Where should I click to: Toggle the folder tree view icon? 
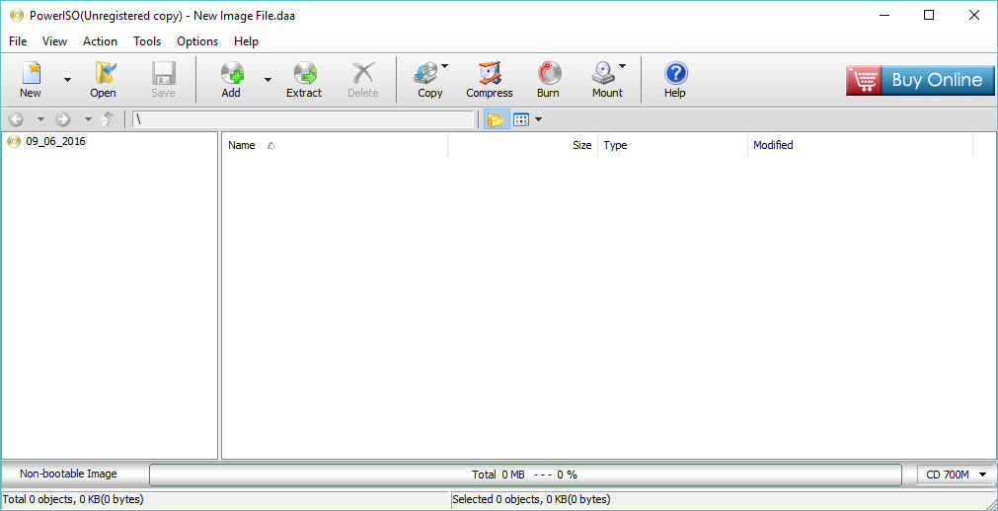click(x=496, y=119)
